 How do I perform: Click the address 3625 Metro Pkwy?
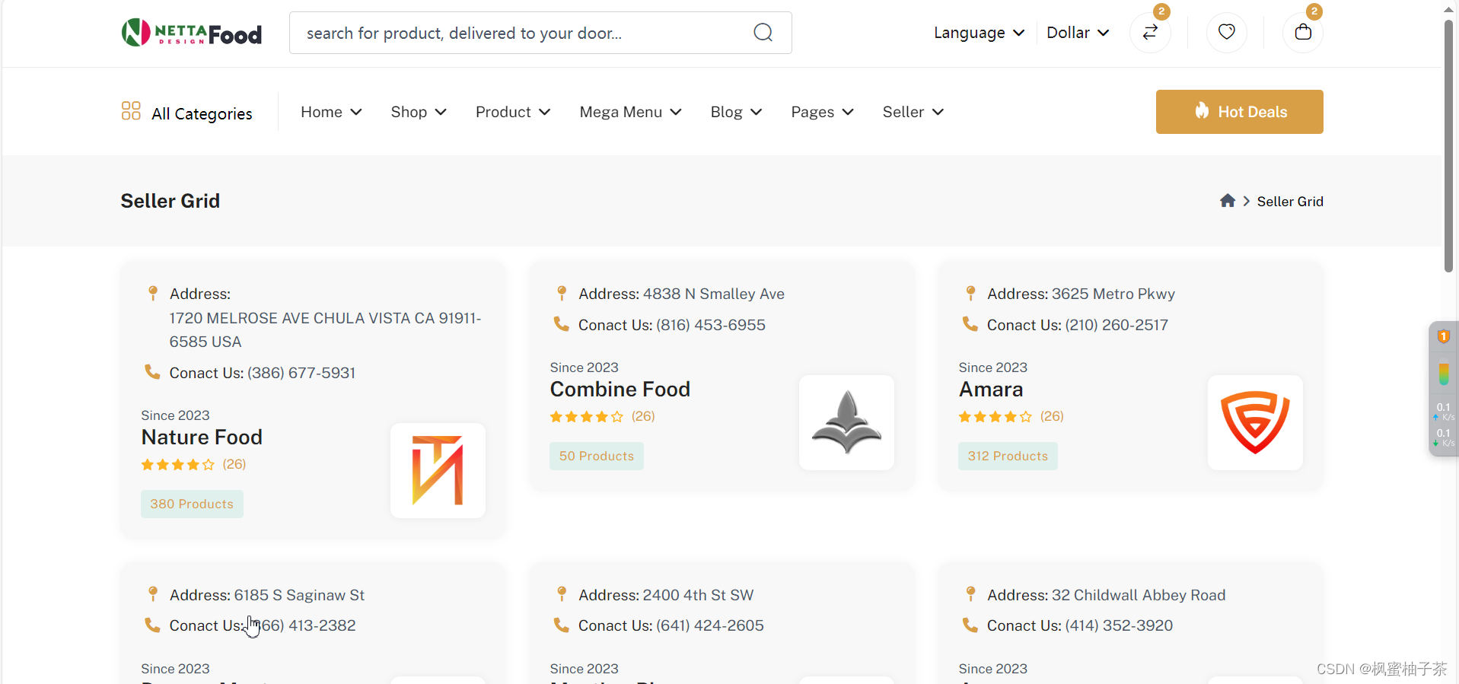1113,294
